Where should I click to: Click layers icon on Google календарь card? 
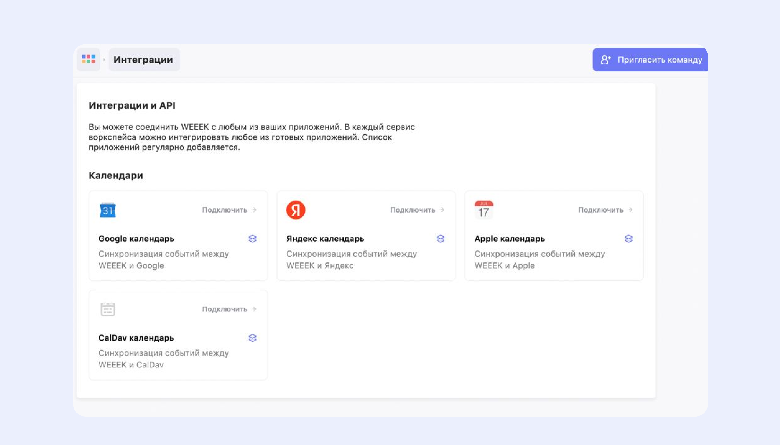point(253,239)
